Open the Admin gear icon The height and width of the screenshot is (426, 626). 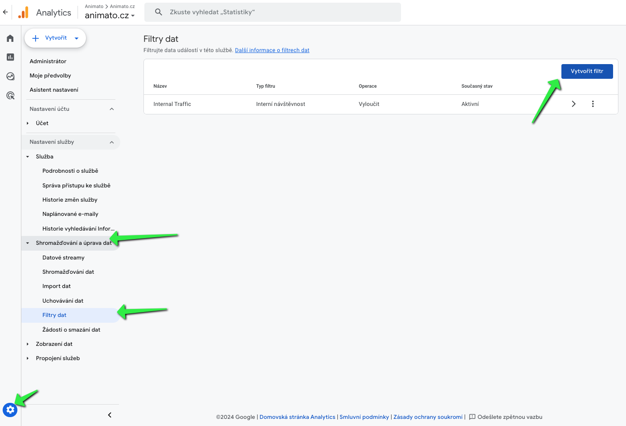coord(10,410)
